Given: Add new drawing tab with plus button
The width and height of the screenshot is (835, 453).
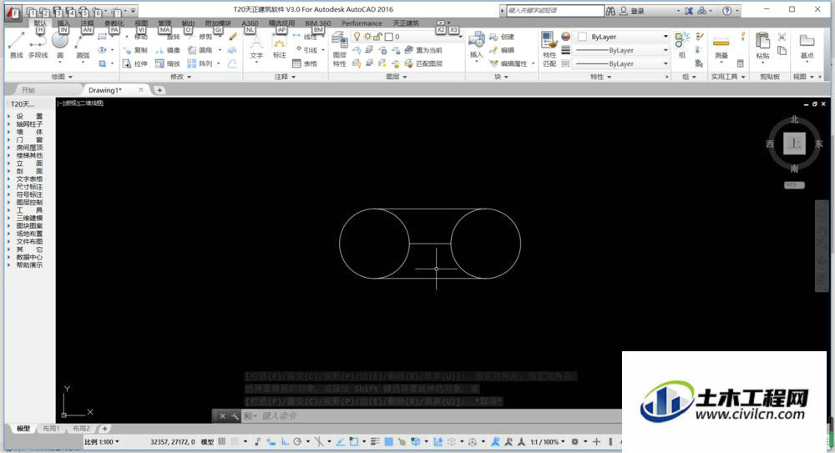Looking at the screenshot, I should (x=159, y=90).
